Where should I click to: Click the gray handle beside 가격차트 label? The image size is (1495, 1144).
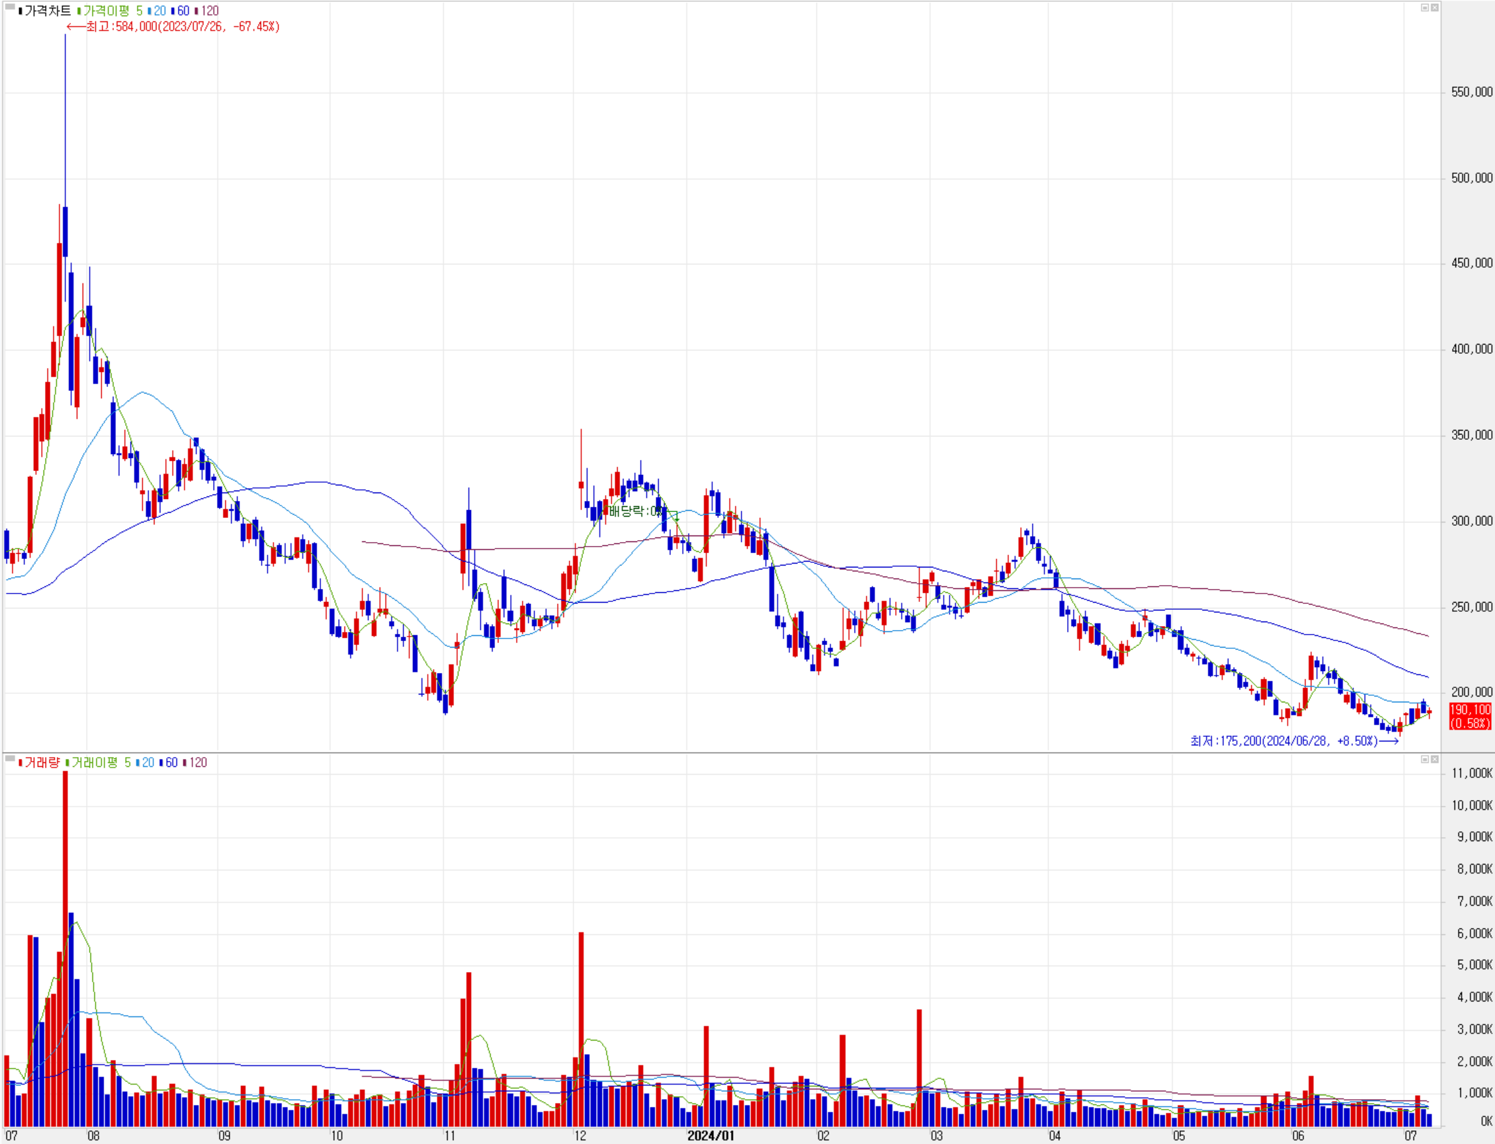click(10, 7)
